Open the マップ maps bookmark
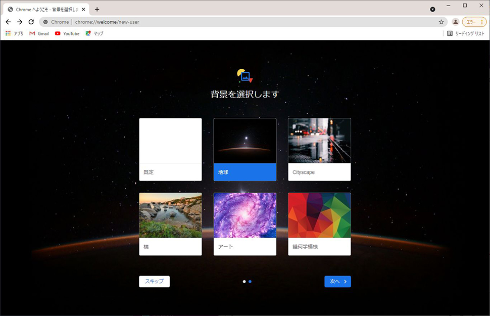 pyautogui.click(x=94, y=33)
